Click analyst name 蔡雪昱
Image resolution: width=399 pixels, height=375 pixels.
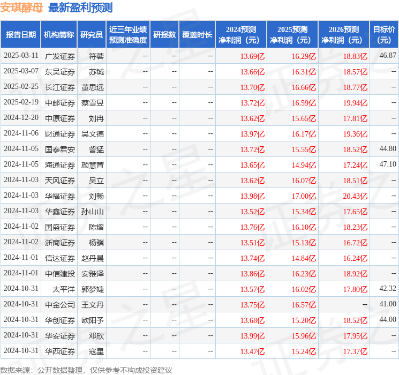pyautogui.click(x=93, y=103)
